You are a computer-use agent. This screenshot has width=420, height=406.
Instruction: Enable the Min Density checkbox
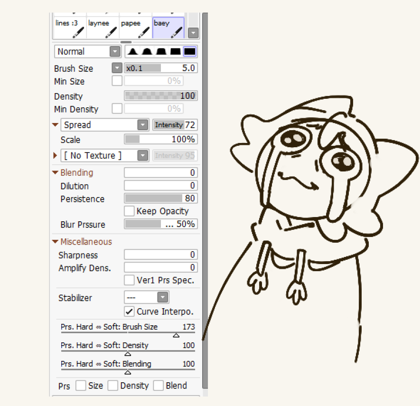click(117, 109)
